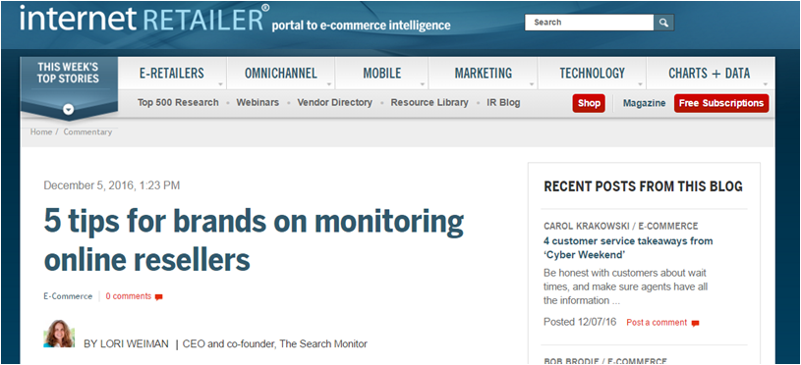801x365 pixels.
Task: Click the E-Commerce category under the headline
Action: click(68, 296)
